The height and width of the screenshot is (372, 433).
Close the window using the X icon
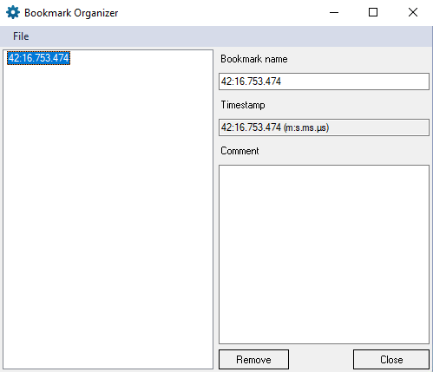[413, 12]
